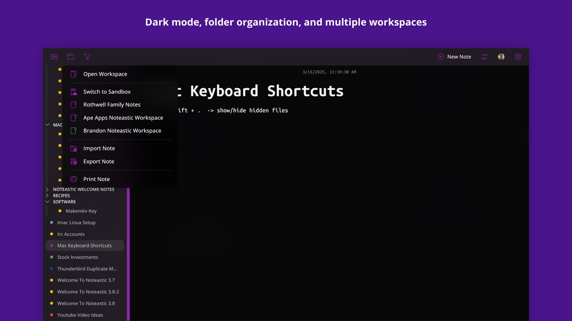Click the Open Workspace folder icon
Viewport: 572px width, 321px height.
coord(74,74)
